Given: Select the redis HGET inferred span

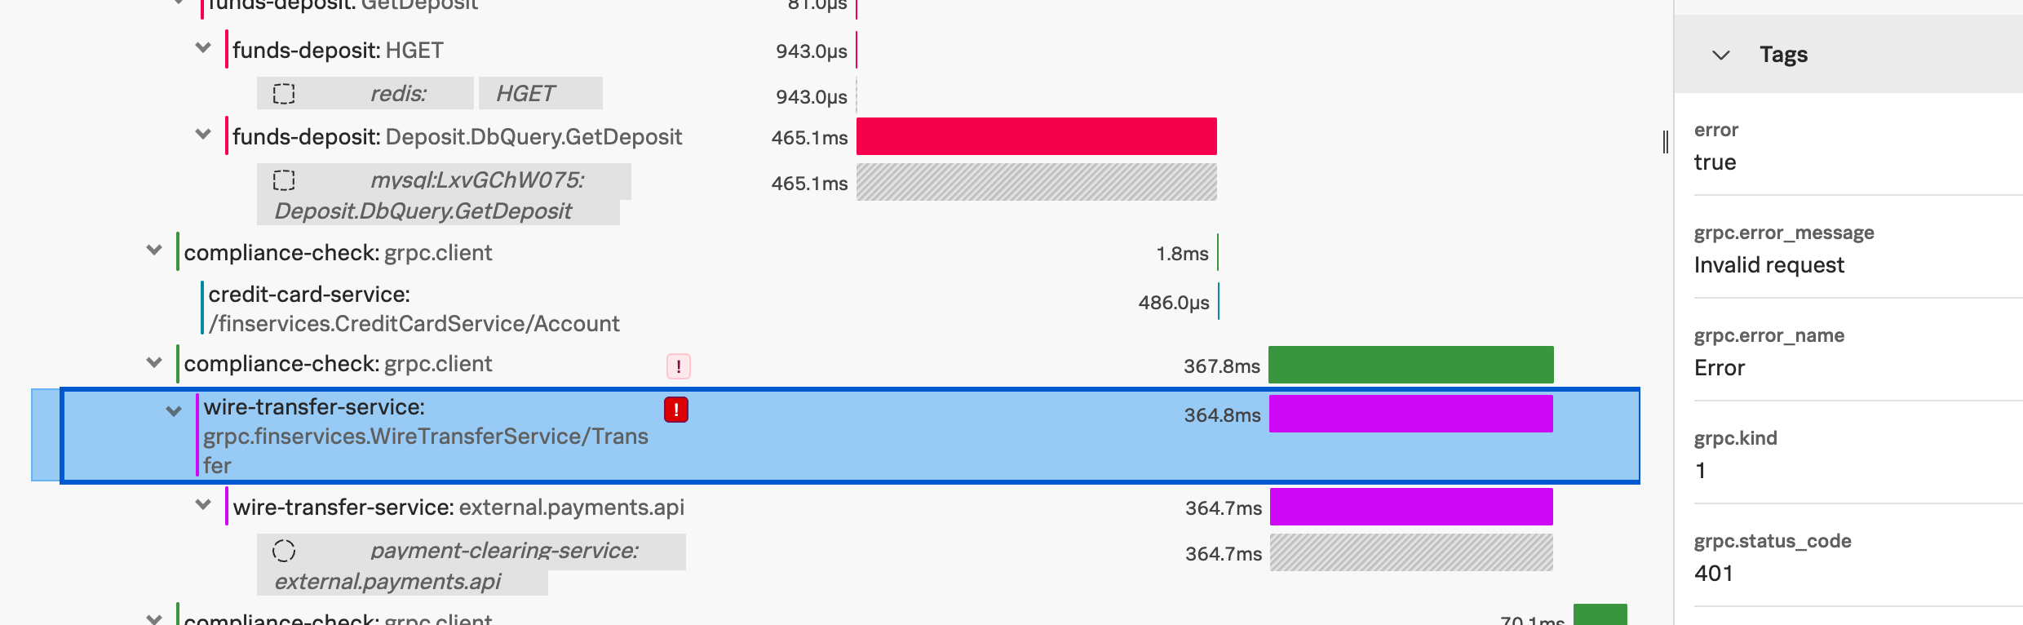Looking at the screenshot, I should tap(525, 94).
